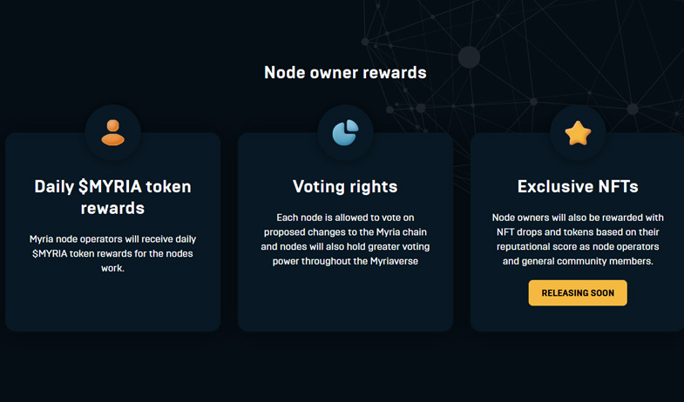The height and width of the screenshot is (402, 684).
Task: Click the gold star icon
Action: tap(578, 133)
